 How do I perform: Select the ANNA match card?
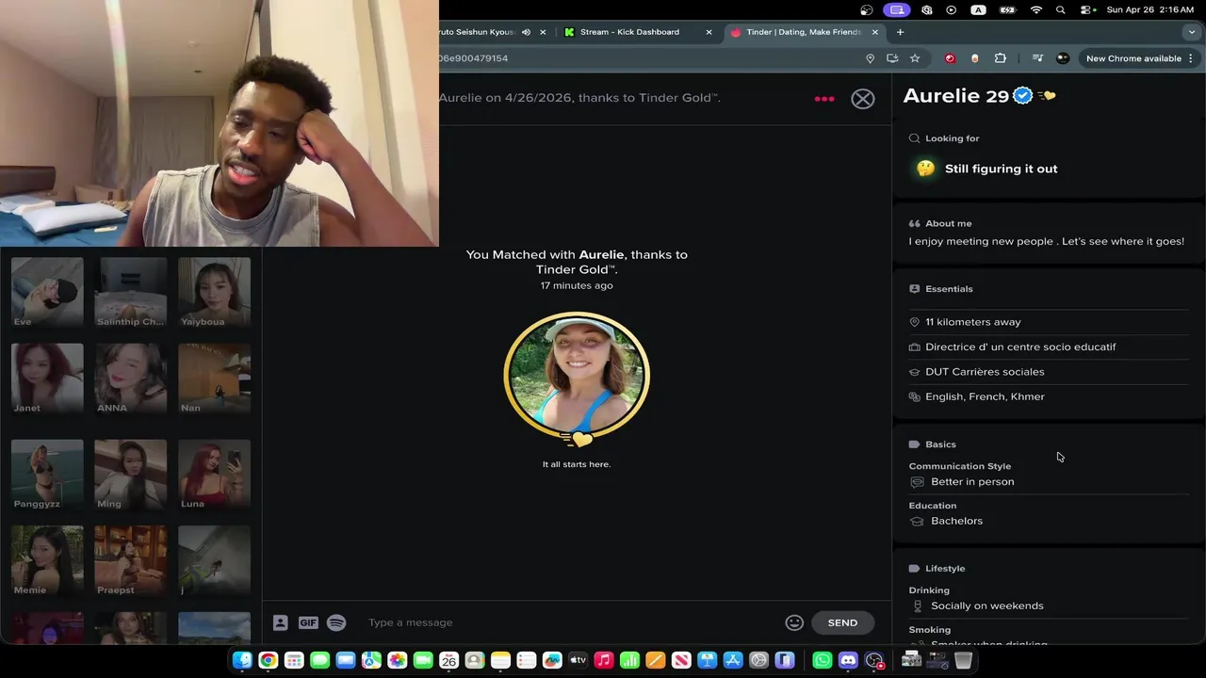130,378
